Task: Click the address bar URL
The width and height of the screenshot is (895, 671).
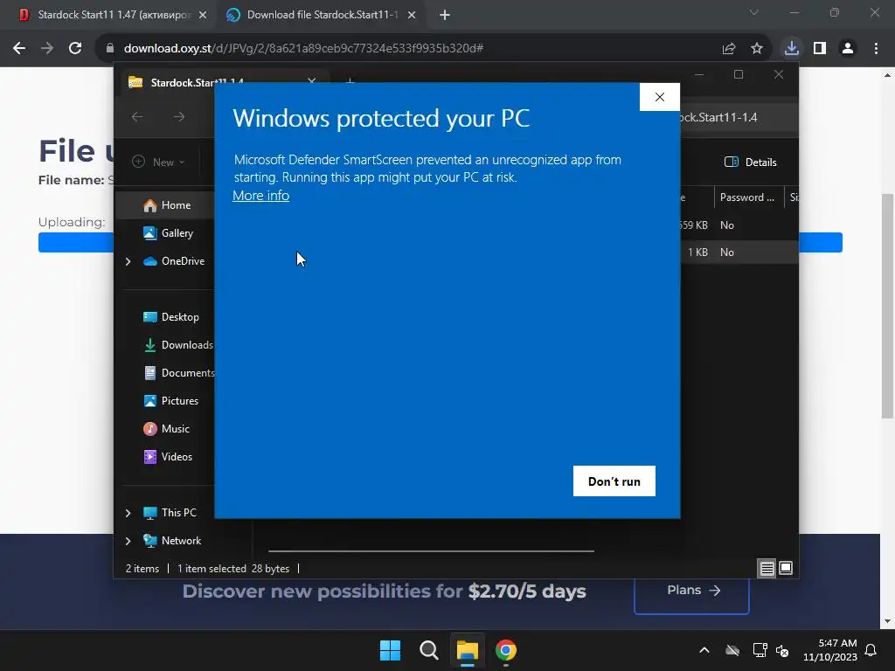Action: point(303,49)
